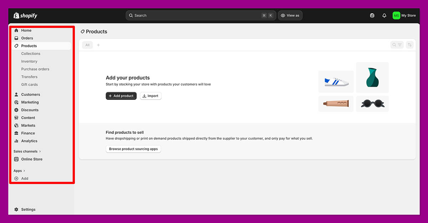
Task: Open the Content section from the sidebar
Action: coord(29,117)
